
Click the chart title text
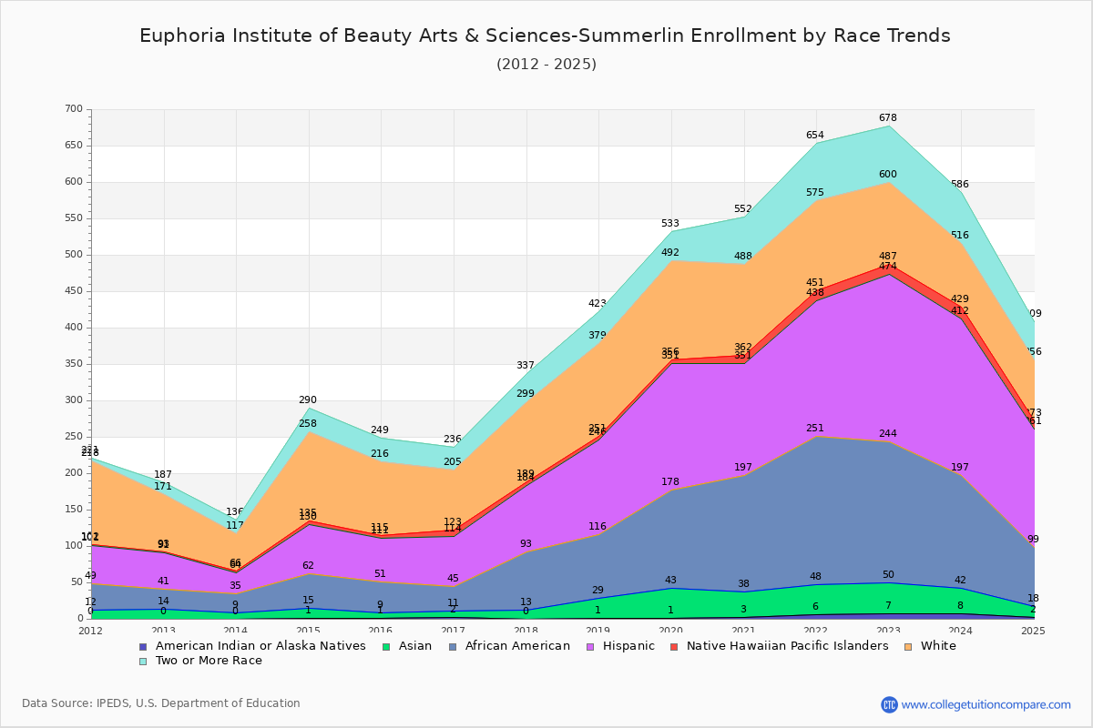(x=545, y=35)
